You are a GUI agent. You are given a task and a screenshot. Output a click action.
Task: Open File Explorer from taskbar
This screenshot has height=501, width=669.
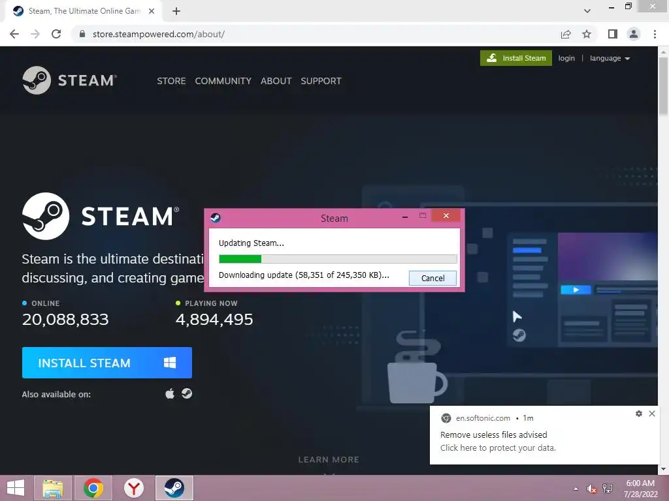pyautogui.click(x=52, y=488)
